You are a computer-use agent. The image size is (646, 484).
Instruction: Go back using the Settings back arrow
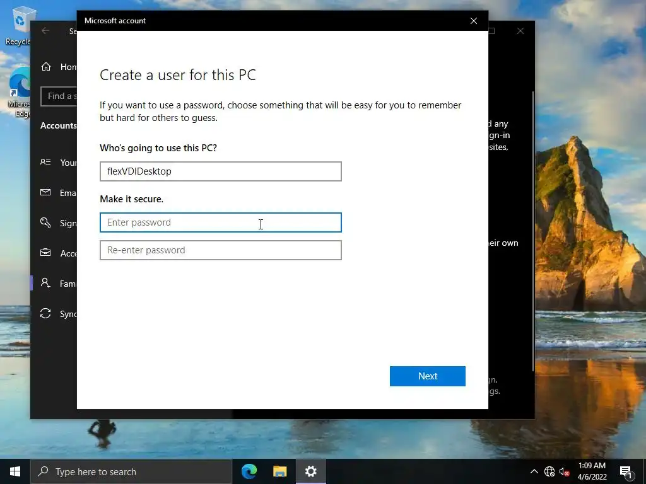(45, 31)
